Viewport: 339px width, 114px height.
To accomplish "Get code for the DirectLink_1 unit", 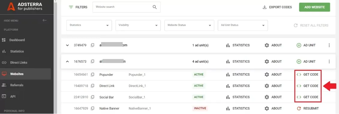I will tap(307, 86).
